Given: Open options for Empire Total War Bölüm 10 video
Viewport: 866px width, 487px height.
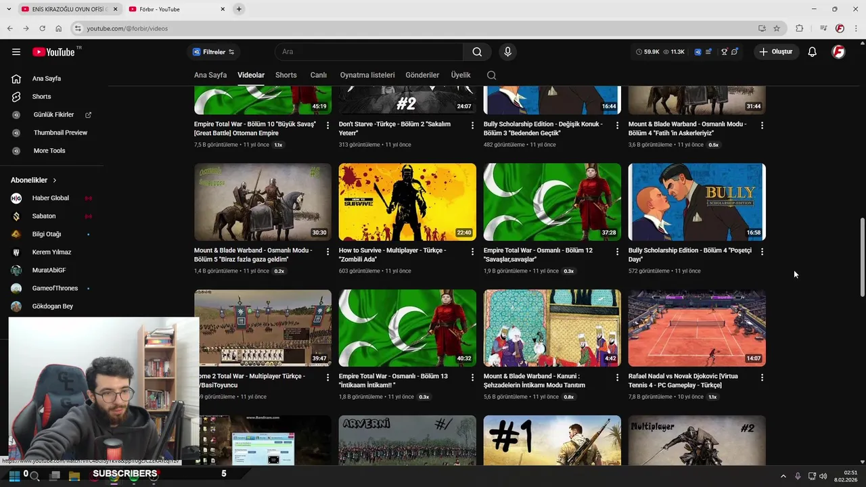Looking at the screenshot, I should click(327, 125).
